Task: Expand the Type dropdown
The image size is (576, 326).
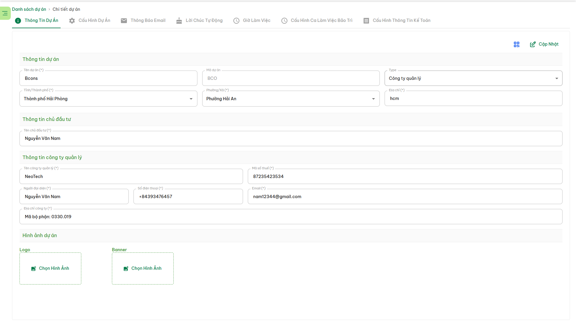Action: (556, 78)
